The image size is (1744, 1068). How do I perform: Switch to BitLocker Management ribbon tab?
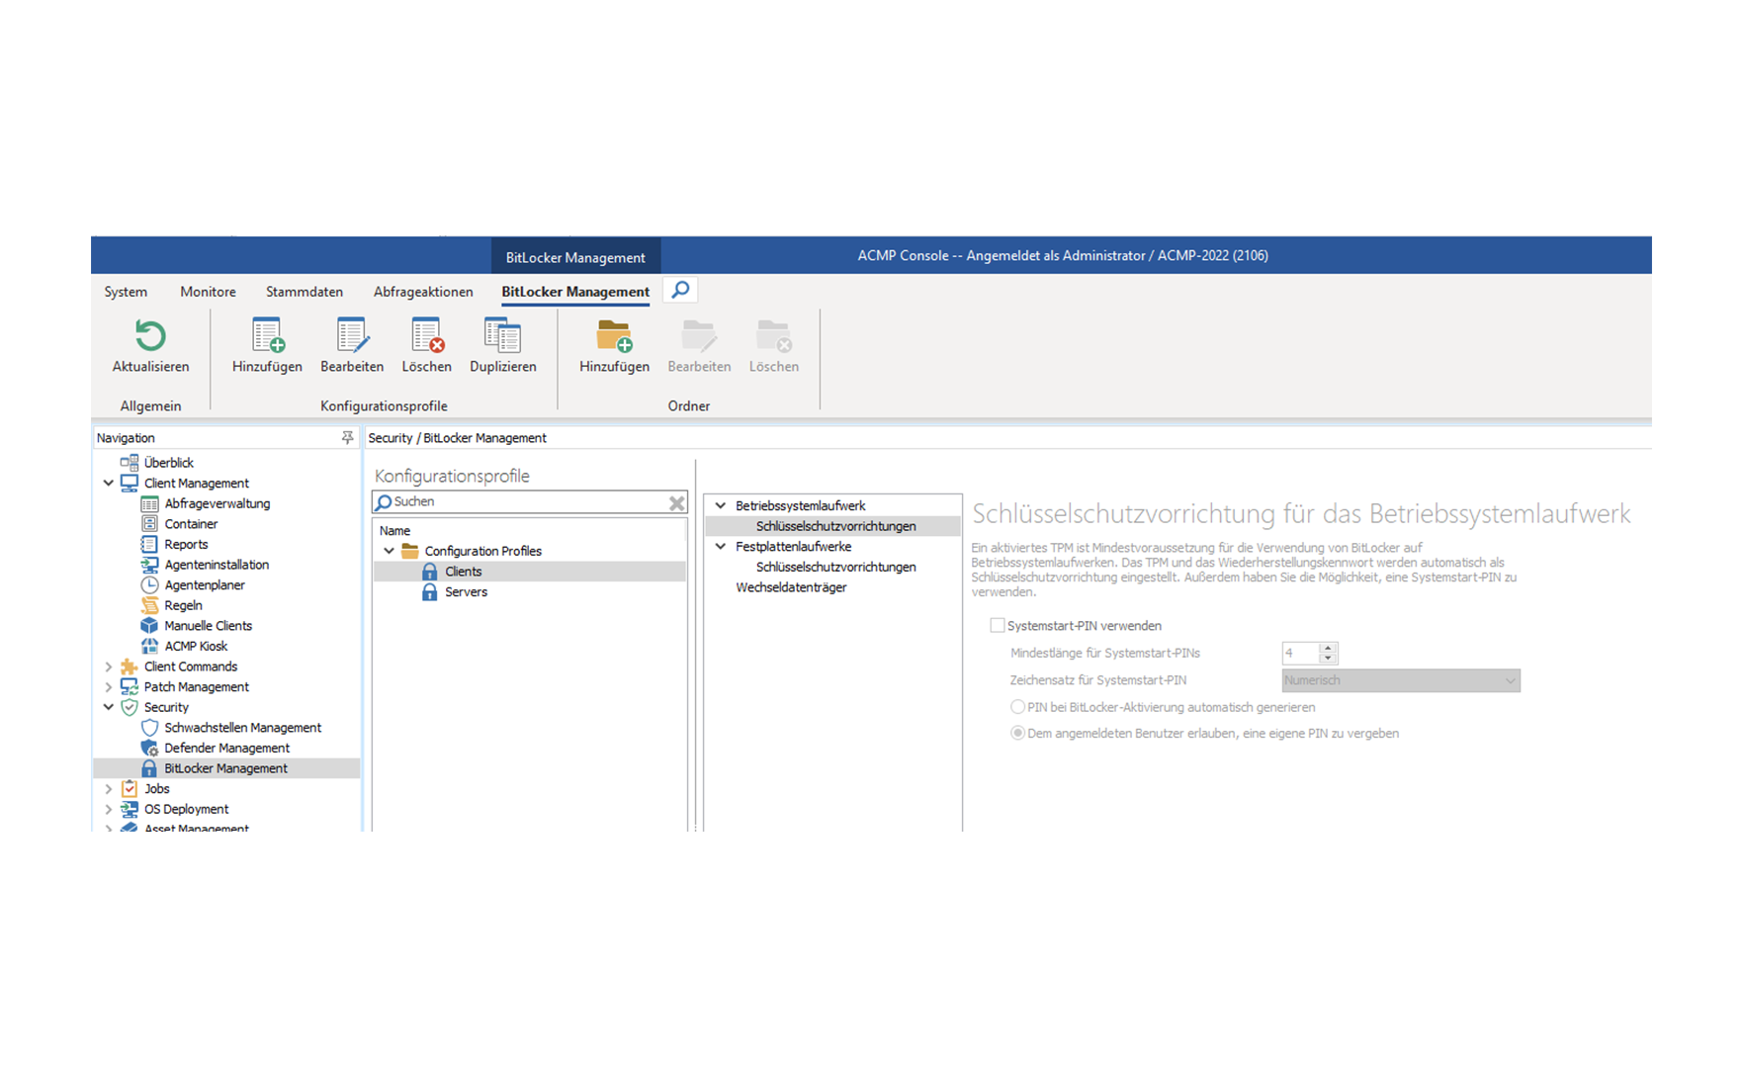(x=575, y=292)
